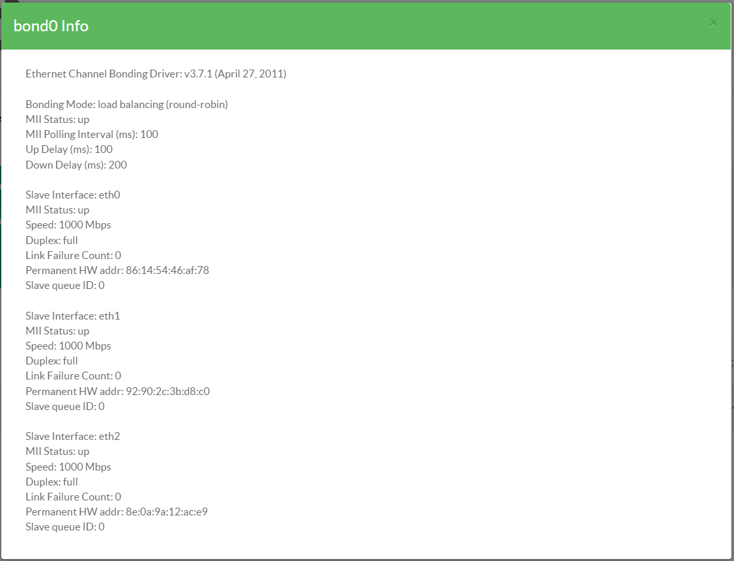Click the Slave queue ID under eth2
Image resolution: width=734 pixels, height=561 pixels.
tap(65, 527)
